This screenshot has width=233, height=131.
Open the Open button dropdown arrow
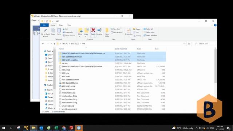141,29
